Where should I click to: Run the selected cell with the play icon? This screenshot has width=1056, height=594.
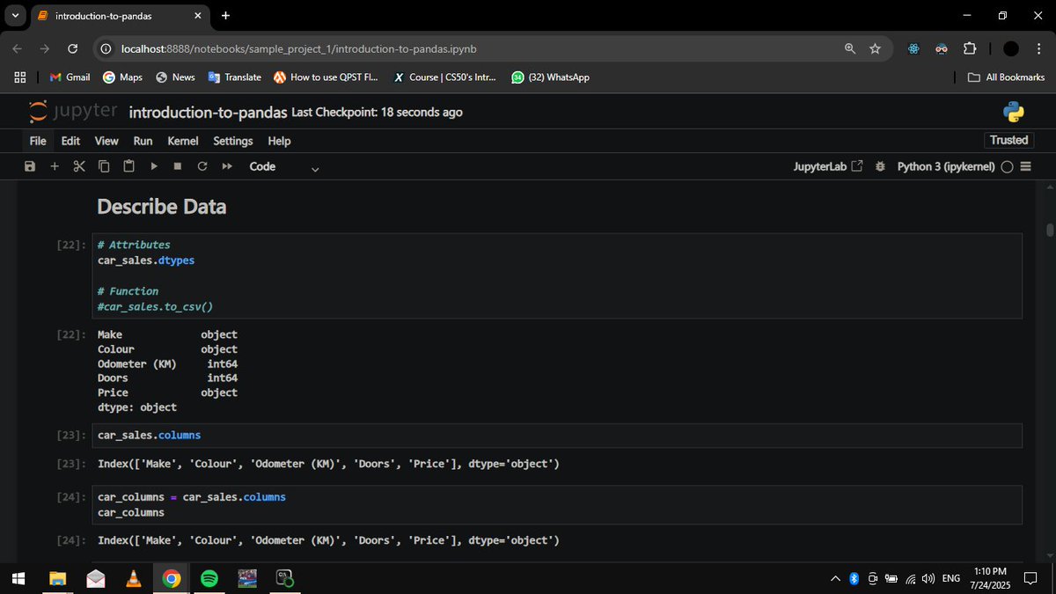point(153,166)
